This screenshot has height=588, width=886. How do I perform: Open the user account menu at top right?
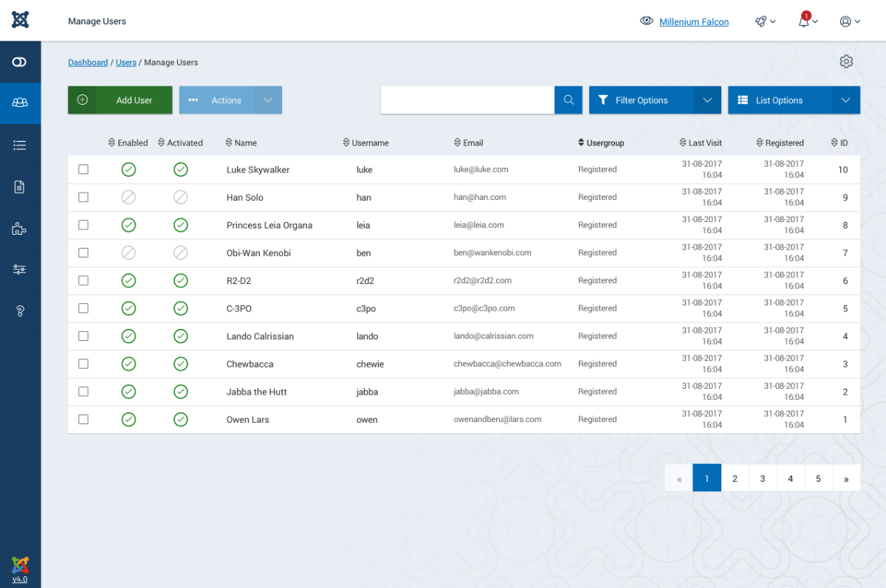click(849, 21)
